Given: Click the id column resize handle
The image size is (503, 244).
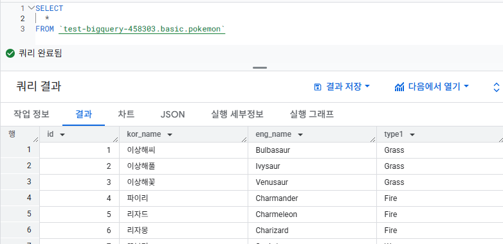Looking at the screenshot, I should (x=116, y=139).
